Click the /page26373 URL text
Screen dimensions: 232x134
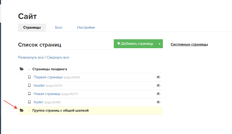click(x=69, y=94)
